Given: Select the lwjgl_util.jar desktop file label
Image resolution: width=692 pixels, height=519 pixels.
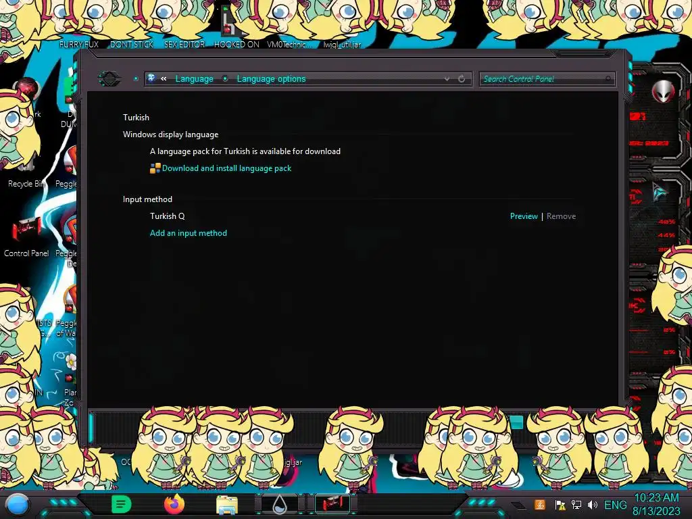Looking at the screenshot, I should pyautogui.click(x=342, y=45).
